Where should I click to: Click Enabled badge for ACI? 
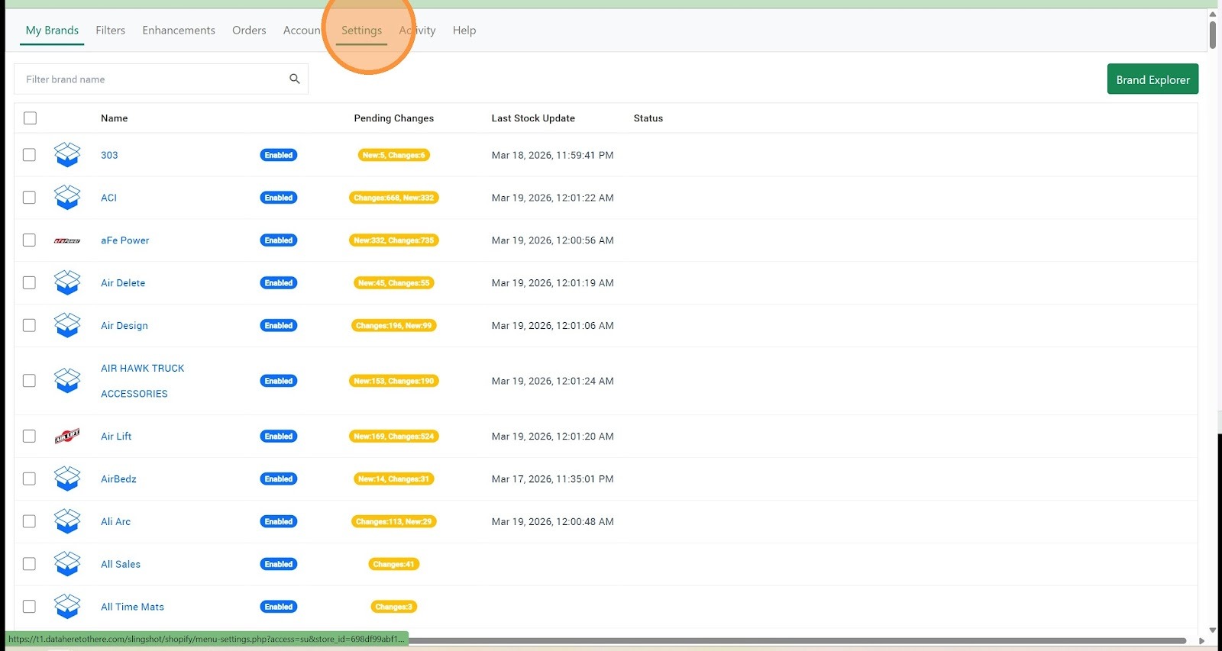(x=279, y=198)
